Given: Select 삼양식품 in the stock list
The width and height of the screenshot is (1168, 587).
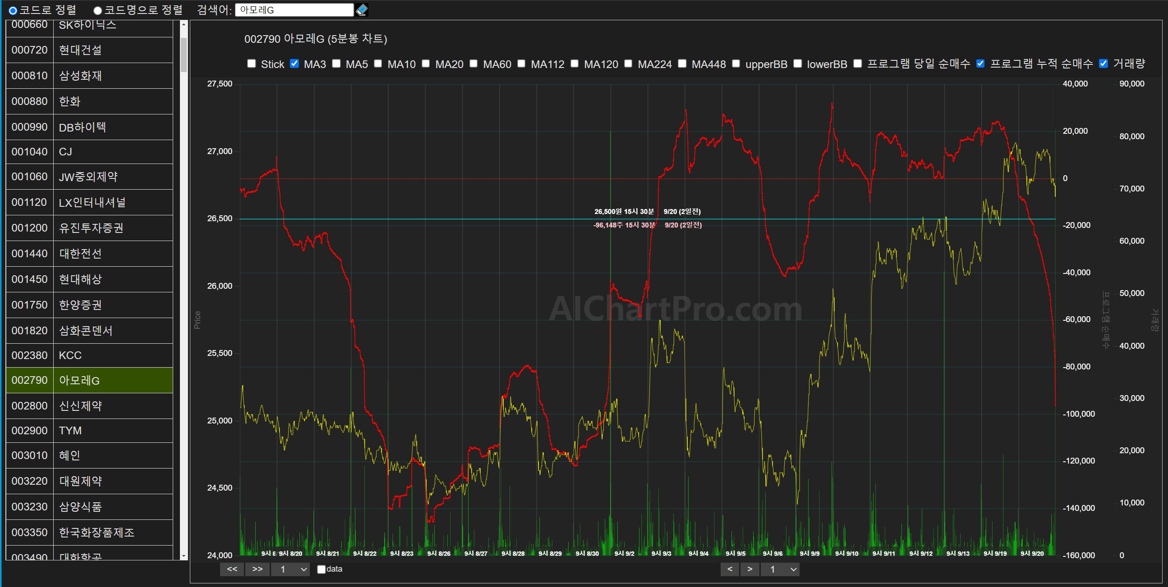Looking at the screenshot, I should click(x=89, y=506).
